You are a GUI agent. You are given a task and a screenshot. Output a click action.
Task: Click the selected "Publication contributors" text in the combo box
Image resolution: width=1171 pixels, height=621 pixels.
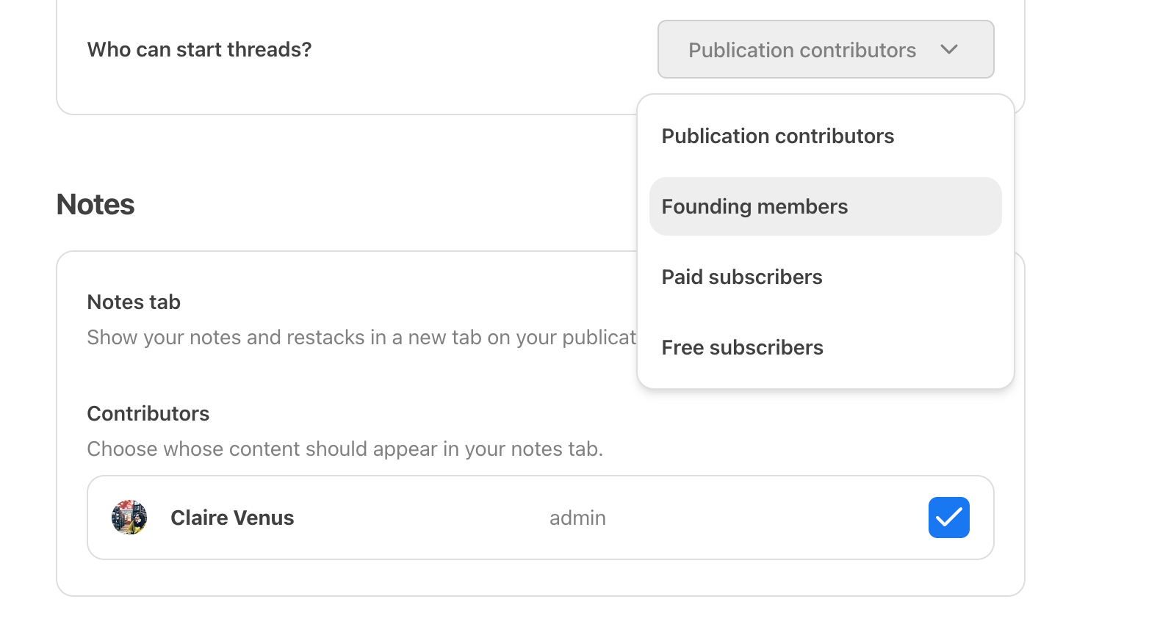click(x=801, y=50)
